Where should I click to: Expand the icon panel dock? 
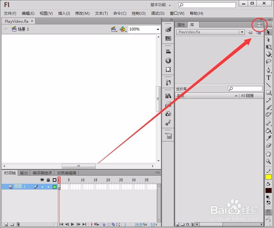(171, 20)
